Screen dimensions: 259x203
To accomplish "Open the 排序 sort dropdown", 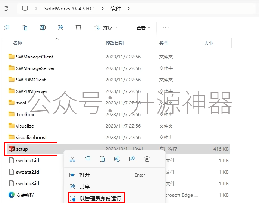I will coord(106,28).
